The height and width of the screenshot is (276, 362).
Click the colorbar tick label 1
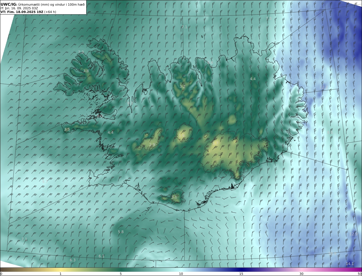click(61, 274)
